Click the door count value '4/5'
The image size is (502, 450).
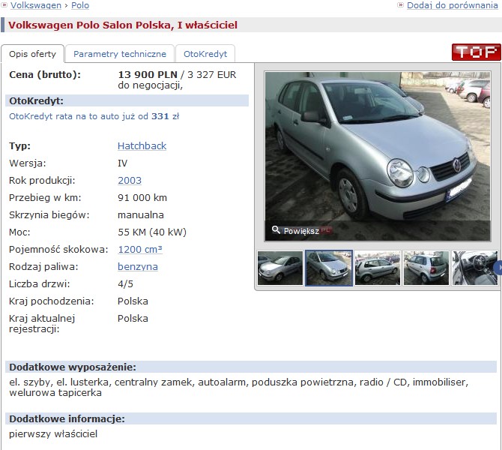click(x=125, y=284)
